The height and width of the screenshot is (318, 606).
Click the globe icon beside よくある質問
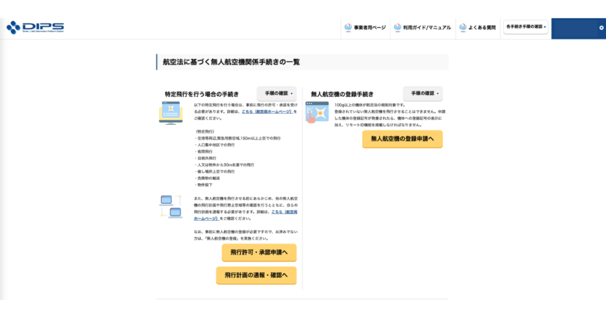pos(463,27)
